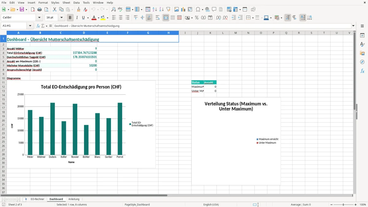This screenshot has height=207, width=368.
Task: Click Add Decimal Place icon
Action: pyautogui.click(x=219, y=18)
